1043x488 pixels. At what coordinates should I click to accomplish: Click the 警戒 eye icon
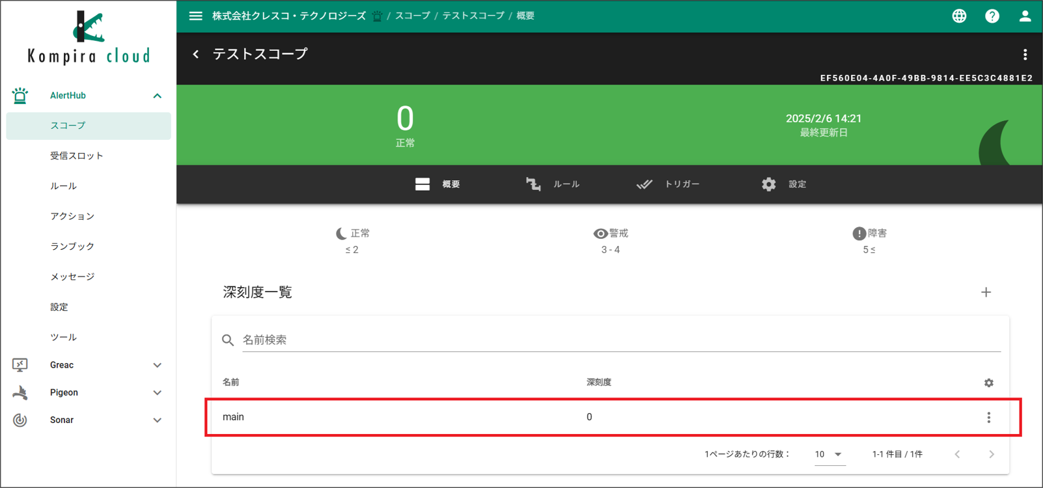[x=600, y=234]
